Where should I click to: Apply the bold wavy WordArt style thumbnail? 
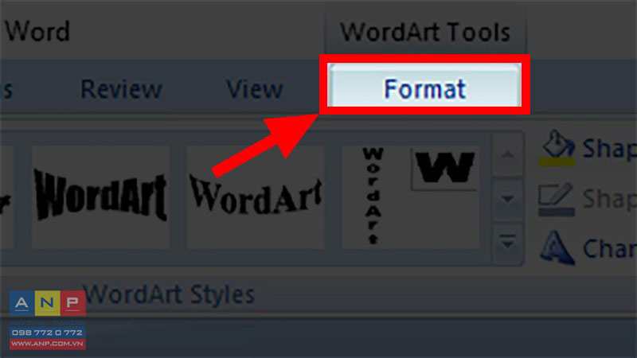[x=100, y=197]
